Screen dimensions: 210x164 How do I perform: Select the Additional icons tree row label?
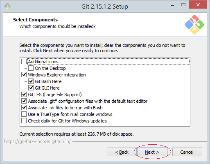click(x=43, y=62)
